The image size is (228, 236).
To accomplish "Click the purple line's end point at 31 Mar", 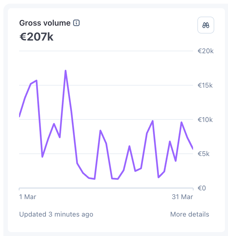I will click(x=193, y=148).
